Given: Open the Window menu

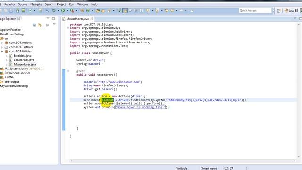Looking at the screenshot, I should point(83,4).
